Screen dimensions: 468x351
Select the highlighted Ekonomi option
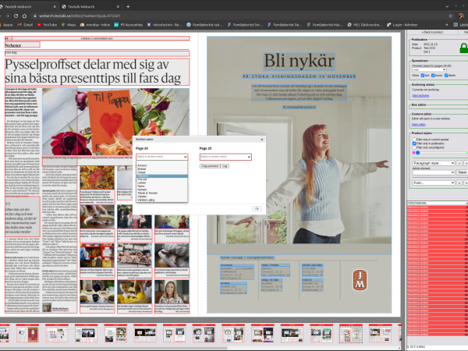click(x=161, y=176)
